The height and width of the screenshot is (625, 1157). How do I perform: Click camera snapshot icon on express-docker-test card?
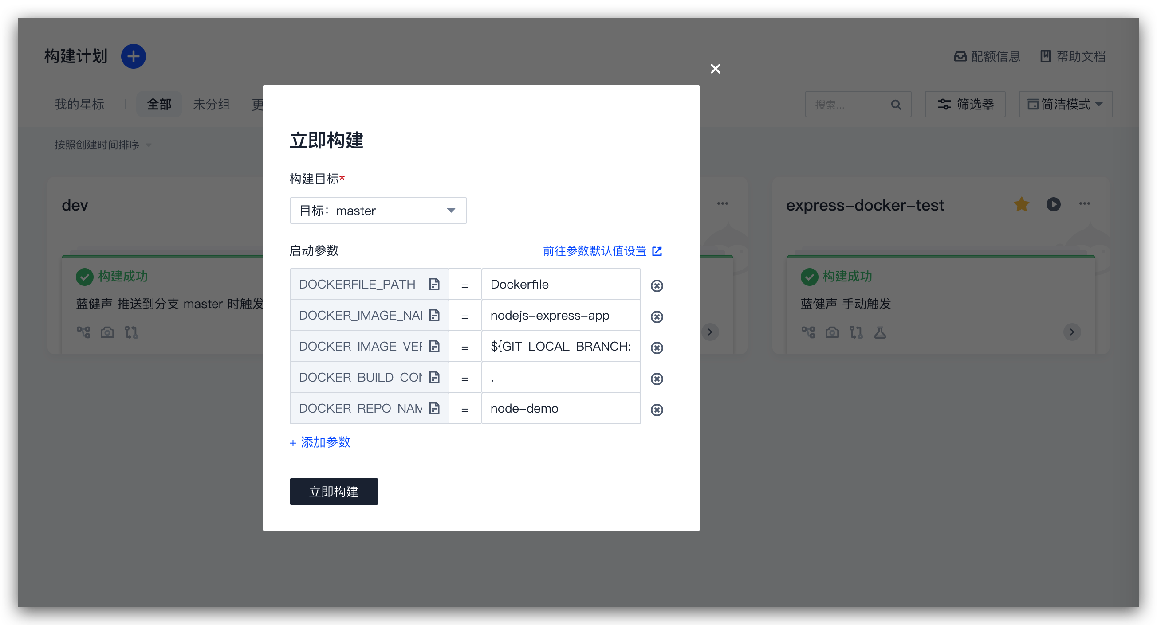(832, 332)
